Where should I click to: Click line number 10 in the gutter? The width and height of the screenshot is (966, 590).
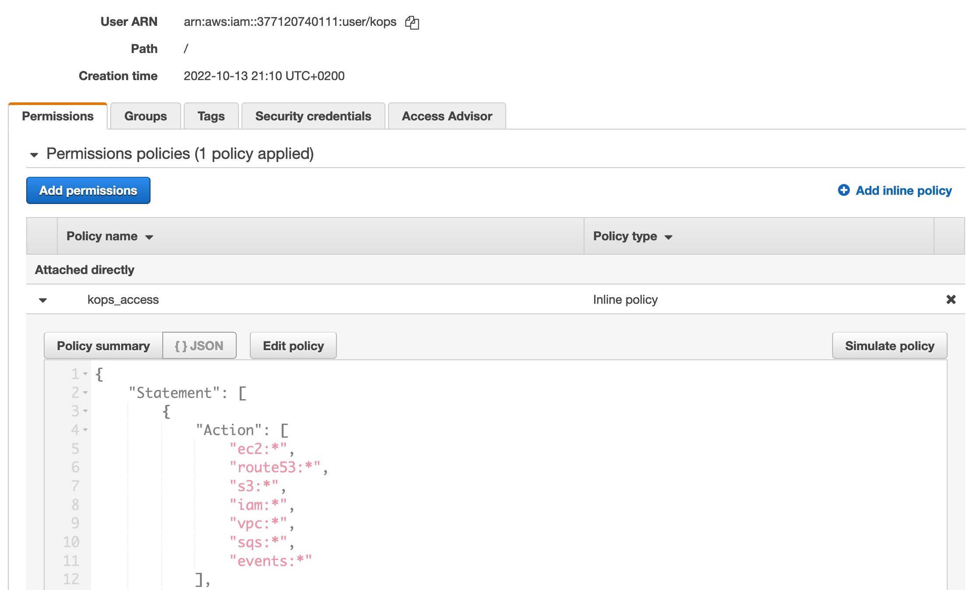point(71,542)
